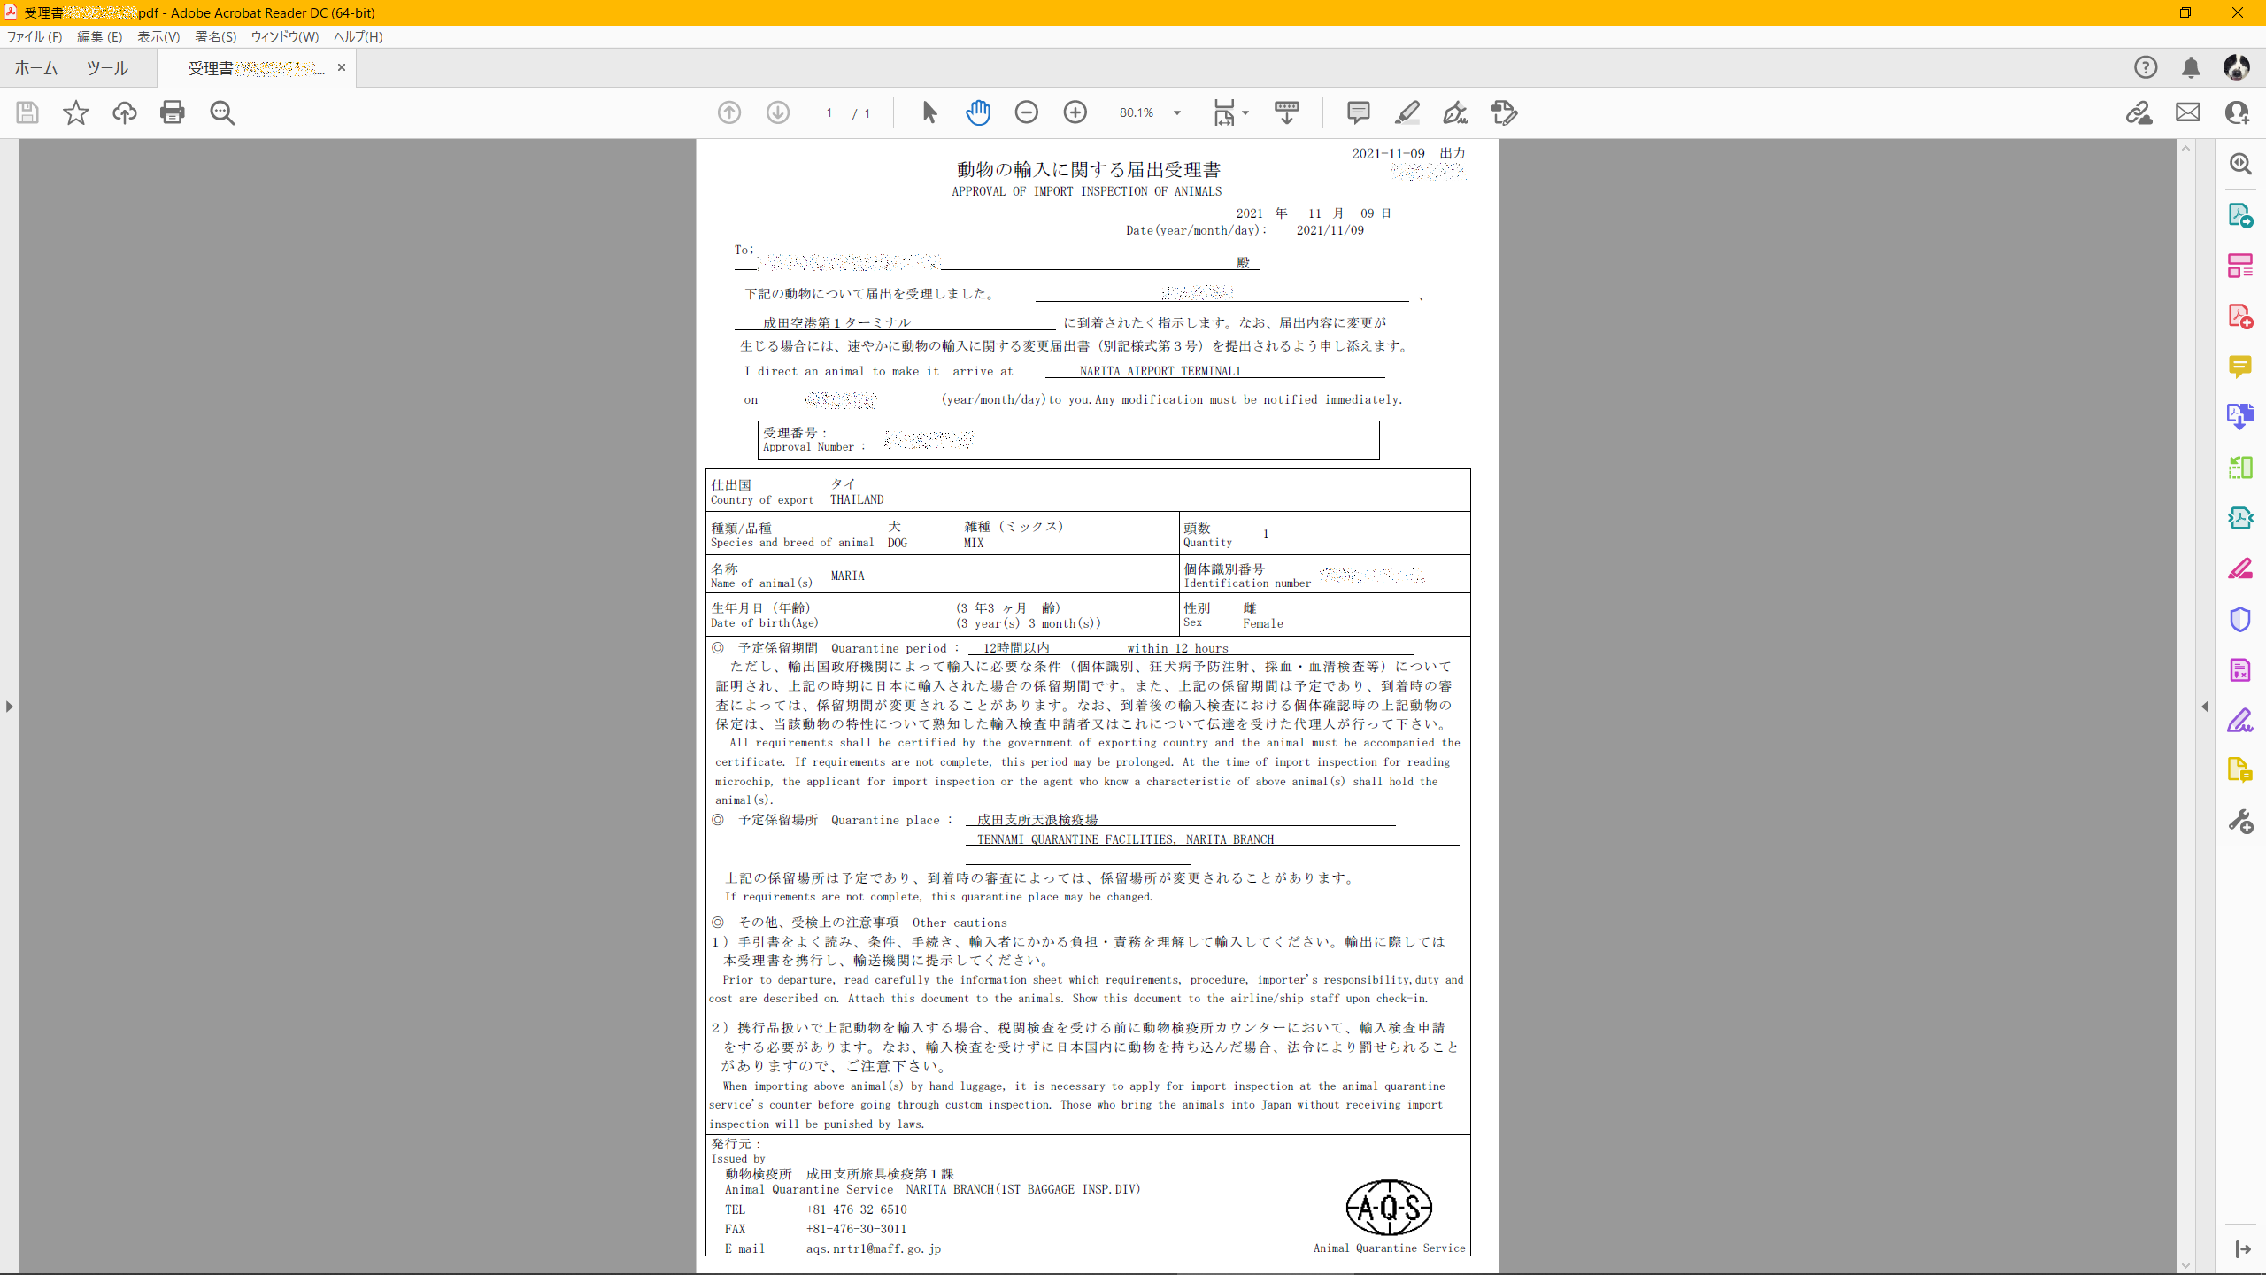This screenshot has height=1275, width=2266.
Task: Switch to the ホーム tab
Action: pyautogui.click(x=36, y=68)
